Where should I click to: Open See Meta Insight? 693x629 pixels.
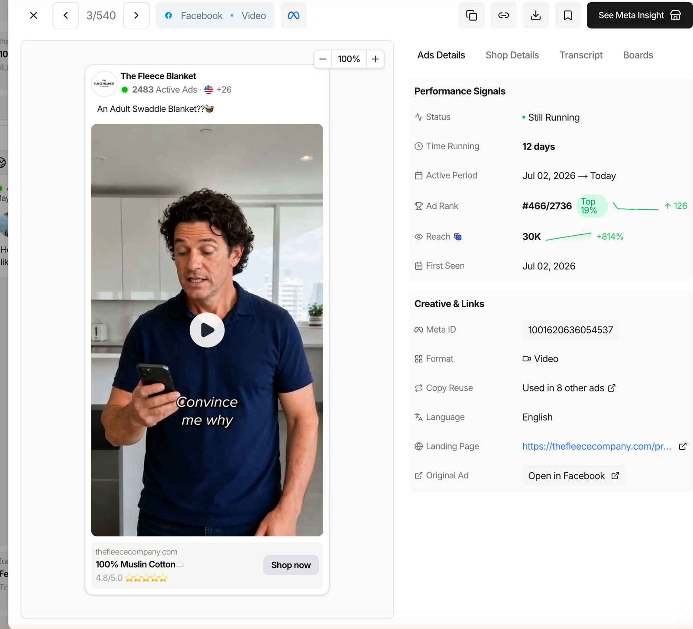click(640, 16)
